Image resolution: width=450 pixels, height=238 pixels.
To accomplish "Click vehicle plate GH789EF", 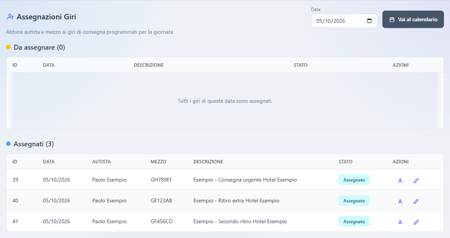I will [161, 180].
